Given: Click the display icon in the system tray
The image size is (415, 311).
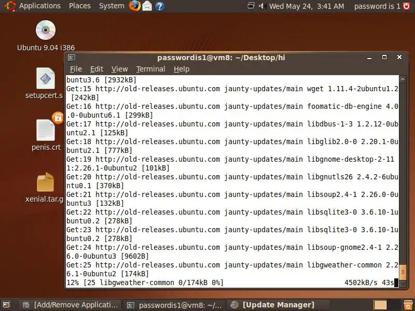Looking at the screenshot, I should pyautogui.click(x=251, y=6).
